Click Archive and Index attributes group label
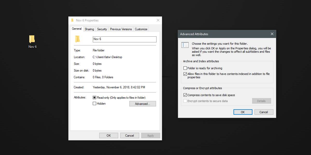The width and height of the screenshot is (311, 155). [201, 61]
